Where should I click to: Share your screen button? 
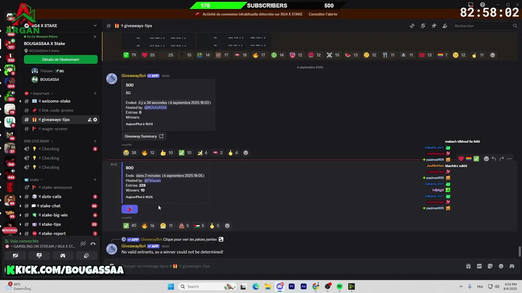point(39,256)
